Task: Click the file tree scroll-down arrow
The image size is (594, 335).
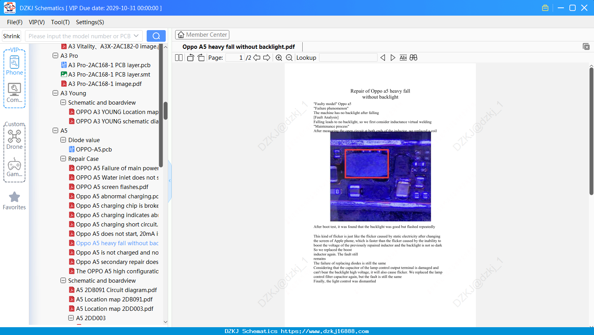Action: tap(165, 322)
